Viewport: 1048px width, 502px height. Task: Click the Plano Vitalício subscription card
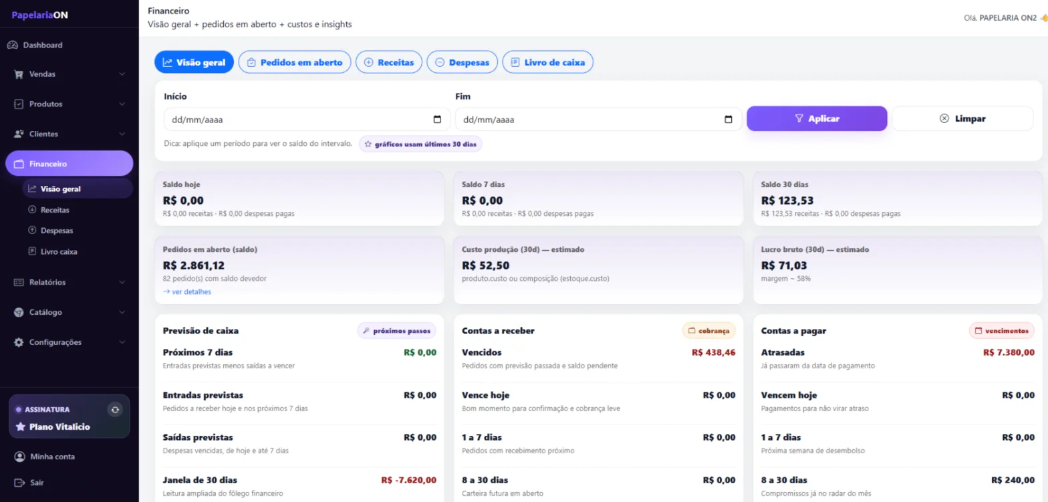(x=70, y=416)
